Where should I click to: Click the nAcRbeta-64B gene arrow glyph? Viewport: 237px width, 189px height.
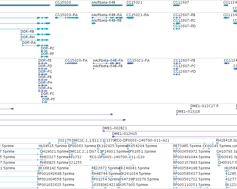(107, 5)
